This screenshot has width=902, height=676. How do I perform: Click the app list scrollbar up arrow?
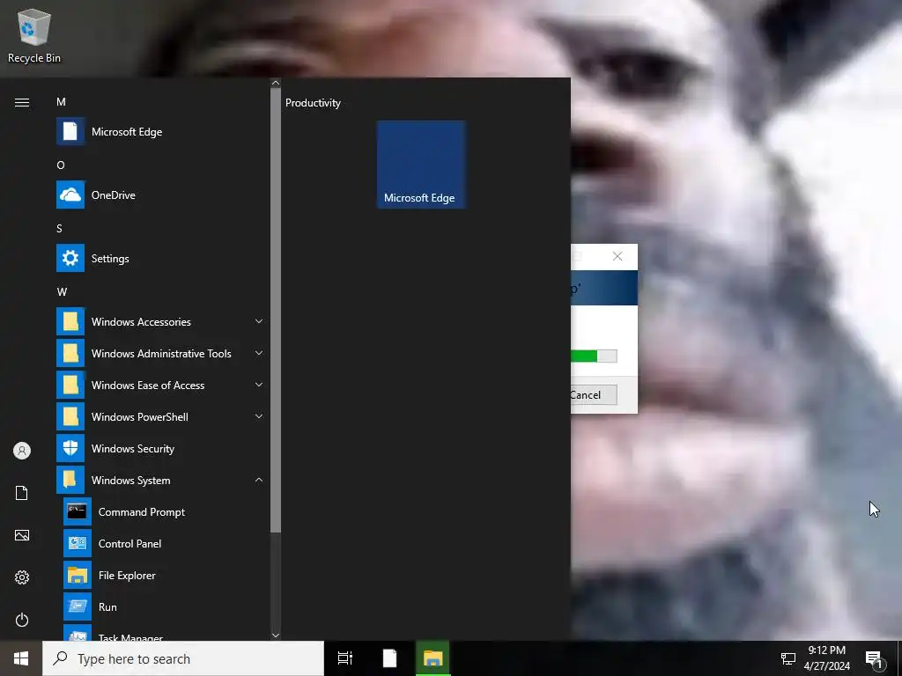coord(276,83)
